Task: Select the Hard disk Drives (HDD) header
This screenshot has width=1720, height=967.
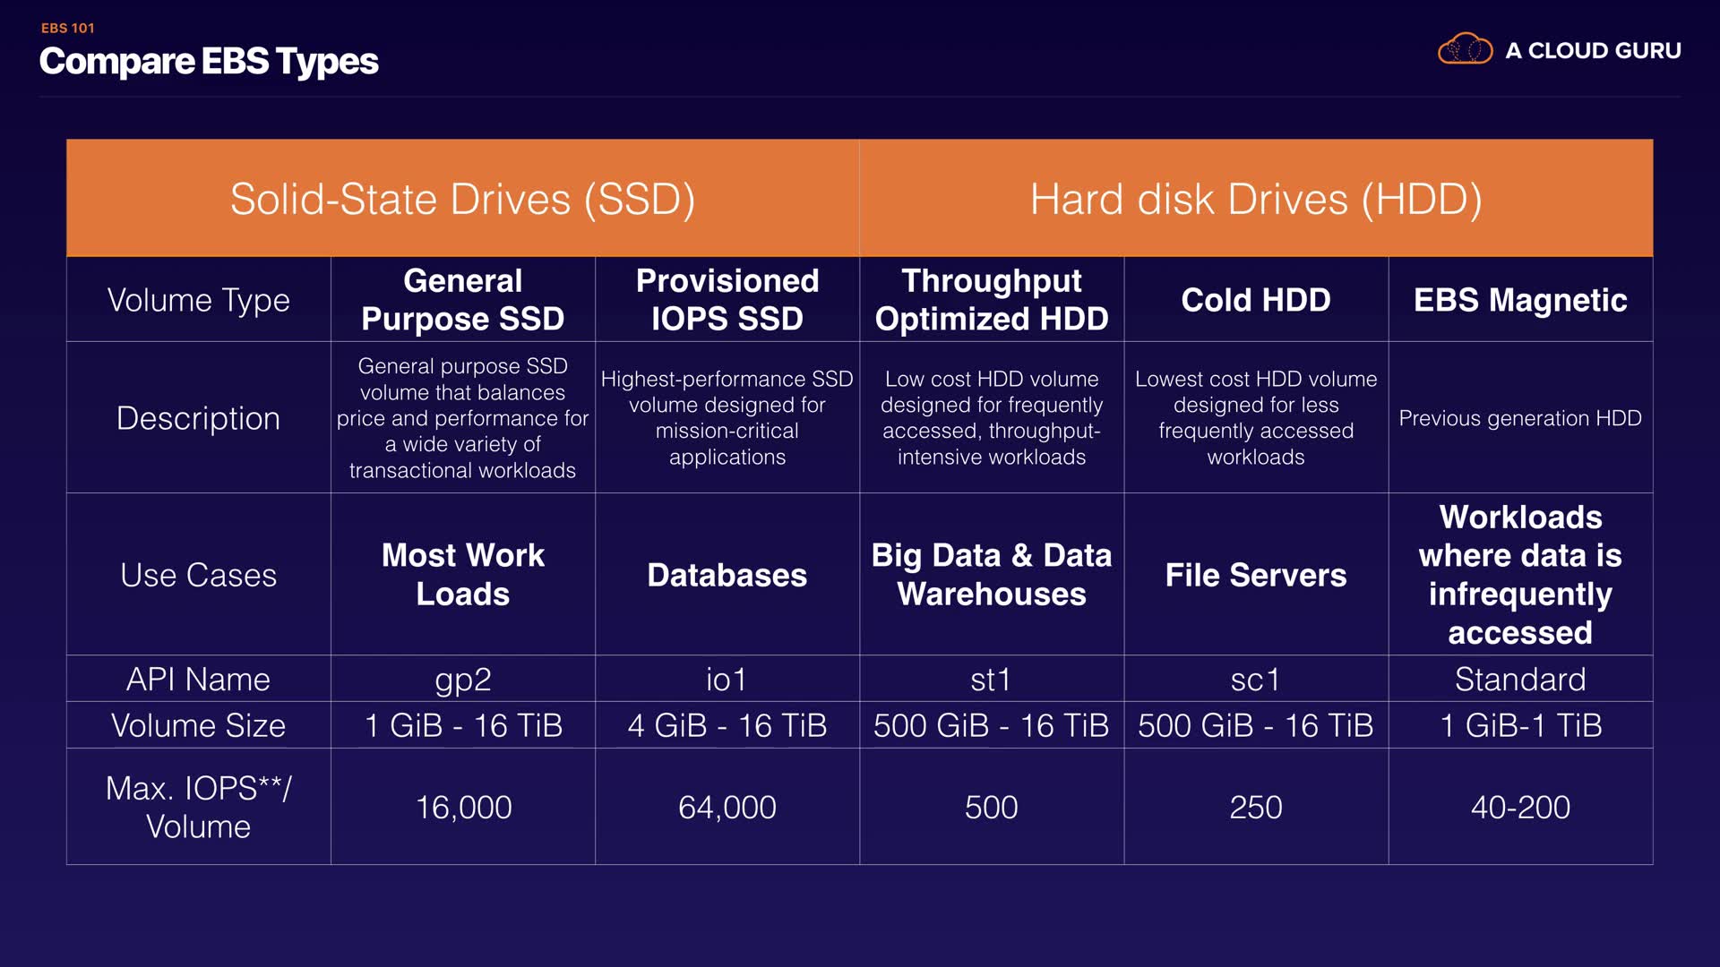Action: click(1255, 199)
